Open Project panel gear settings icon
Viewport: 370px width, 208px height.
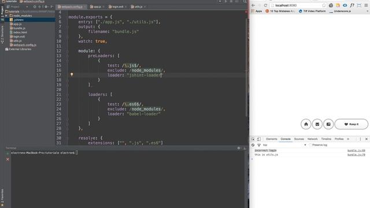point(46,7)
